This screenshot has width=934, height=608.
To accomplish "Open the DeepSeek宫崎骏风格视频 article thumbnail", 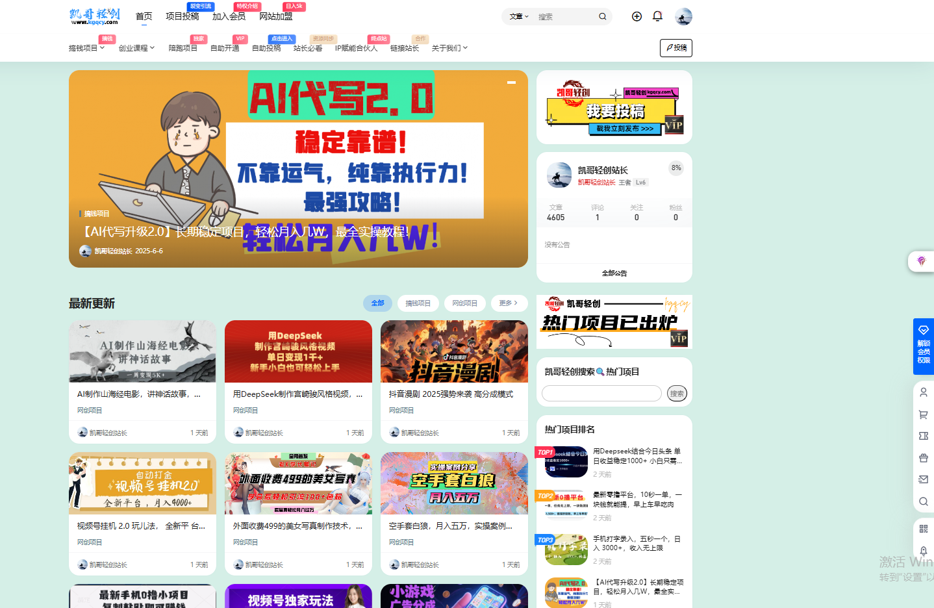I will click(298, 351).
